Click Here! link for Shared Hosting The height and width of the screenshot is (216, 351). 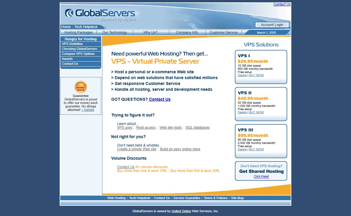point(261,177)
